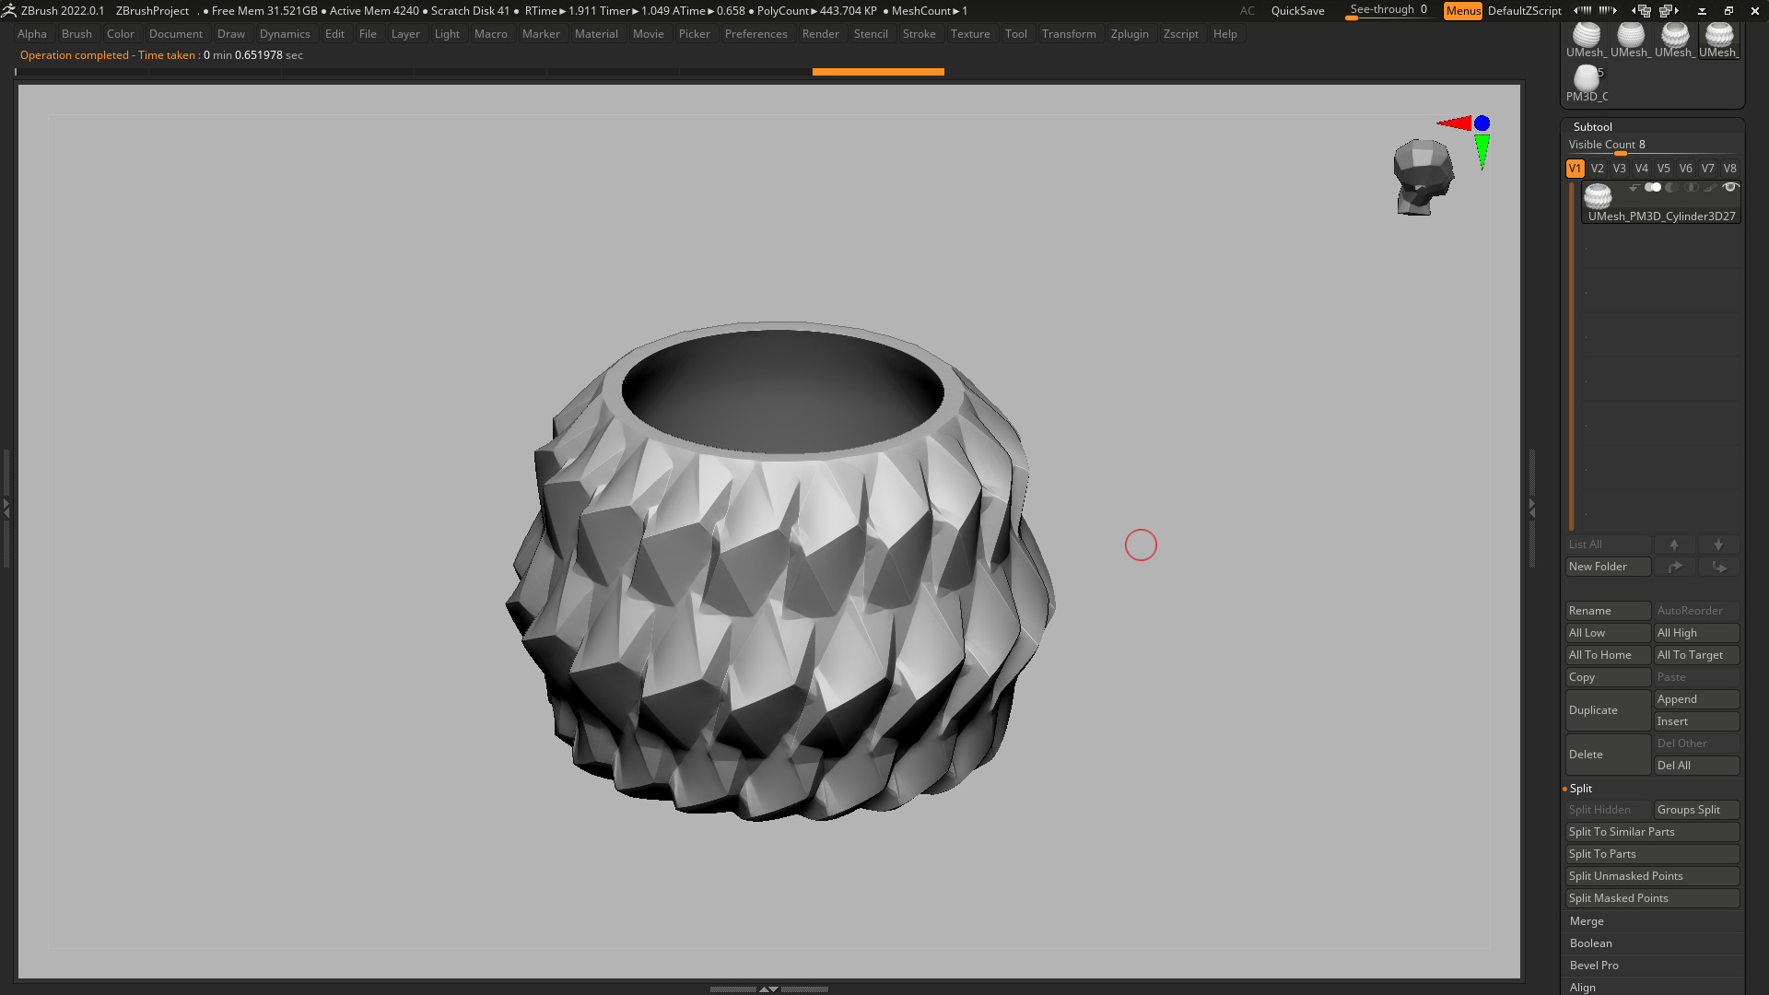Open the Tool menu
Screen dimensions: 1769x995
point(1015,34)
